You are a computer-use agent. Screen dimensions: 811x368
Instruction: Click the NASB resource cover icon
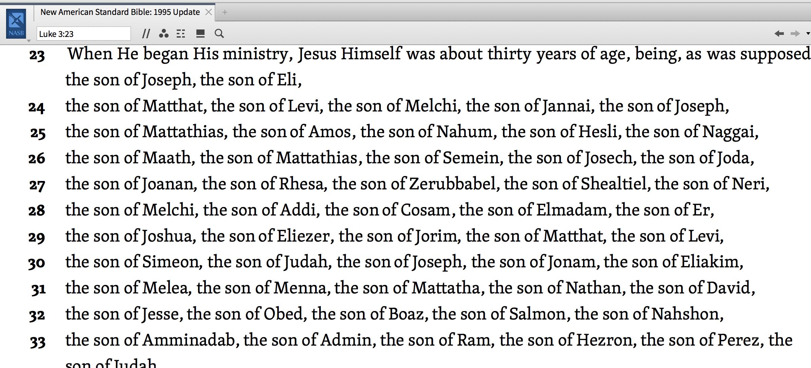pyautogui.click(x=16, y=24)
